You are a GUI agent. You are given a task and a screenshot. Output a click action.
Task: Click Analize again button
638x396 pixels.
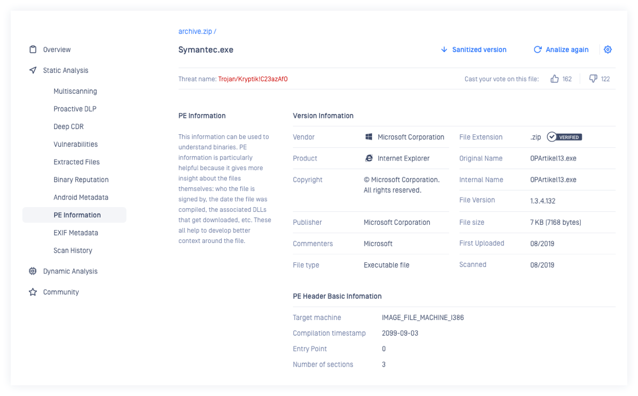tap(567, 50)
